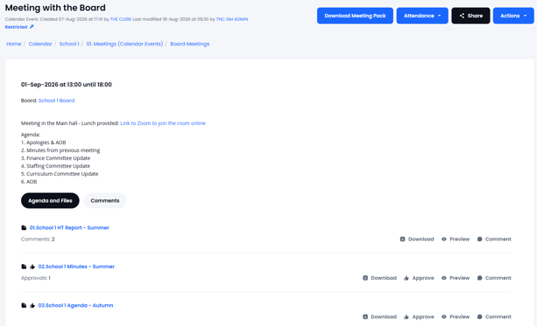The image size is (537, 326).
Task: Switch to the Agenda and Files tab
Action: (50, 201)
